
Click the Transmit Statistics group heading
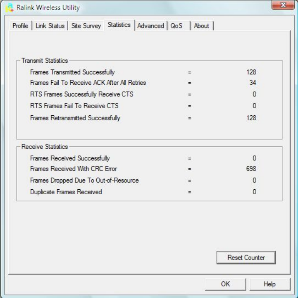45,61
